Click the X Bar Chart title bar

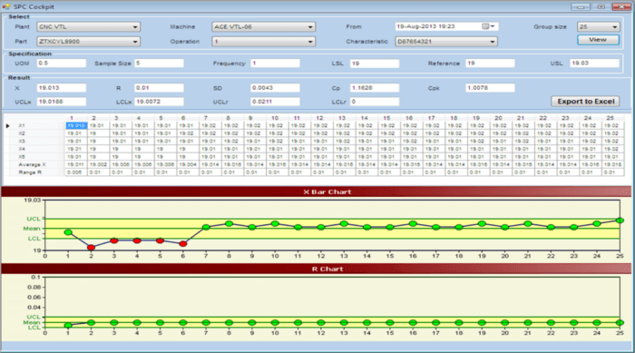click(x=316, y=191)
